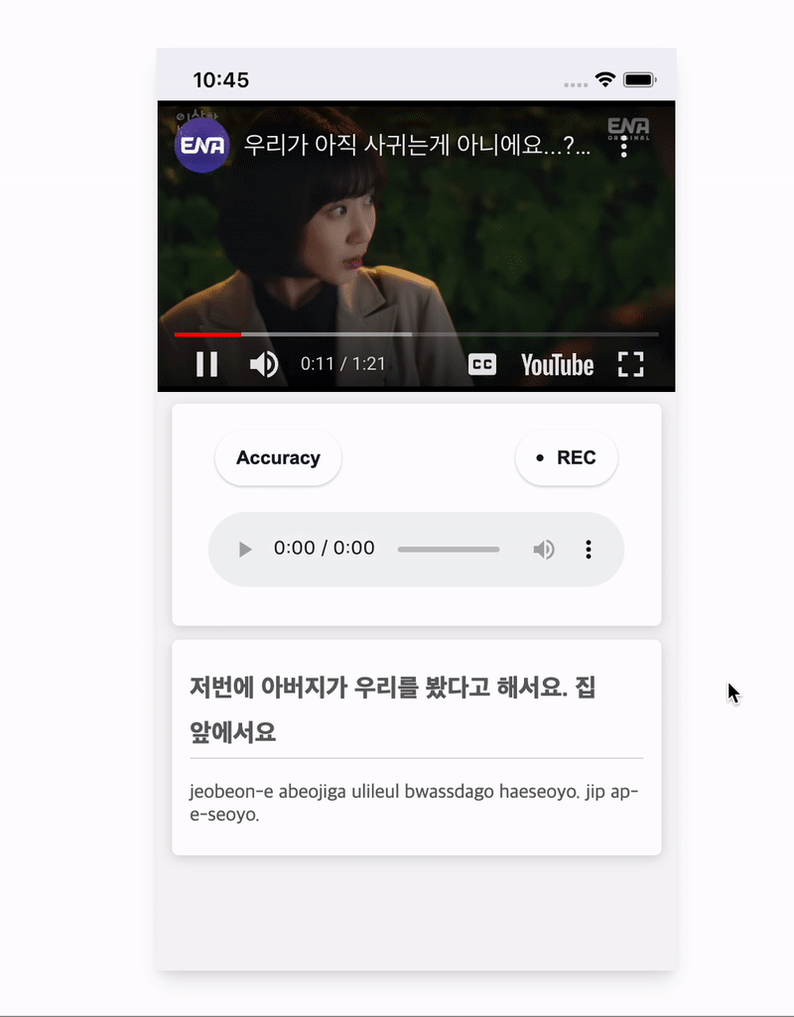This screenshot has width=794, height=1017.
Task: Click the romanized text starting with jeobeon-e
Action: tap(414, 803)
